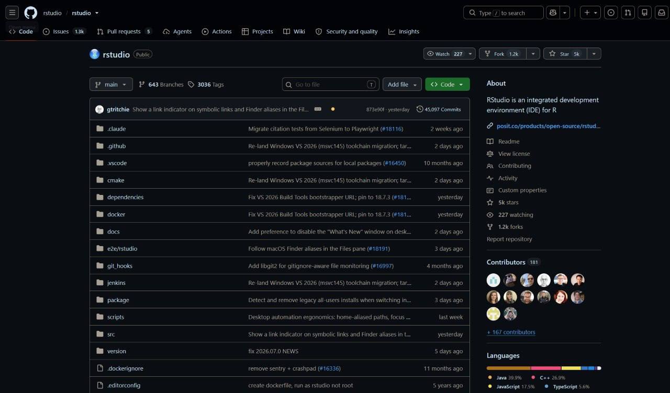
Task: Open pull request #18116 link
Action: [x=392, y=129]
